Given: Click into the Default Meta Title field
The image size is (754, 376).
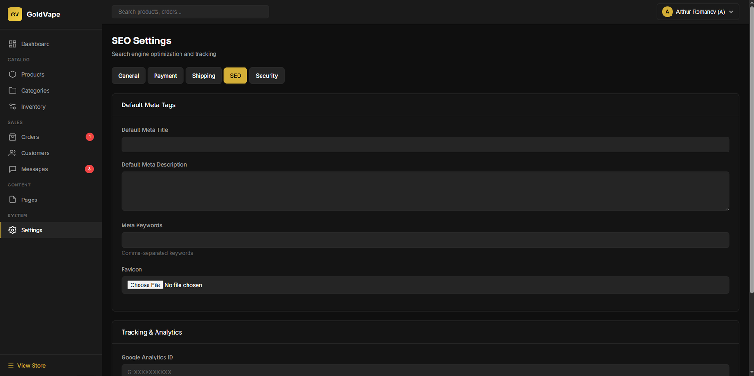Looking at the screenshot, I should pos(425,144).
